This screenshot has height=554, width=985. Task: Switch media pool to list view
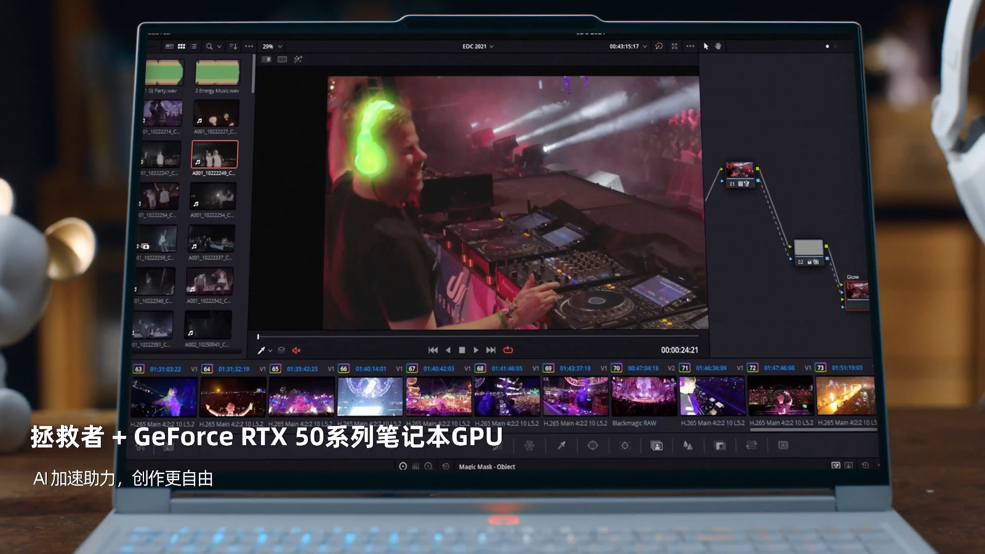(193, 46)
